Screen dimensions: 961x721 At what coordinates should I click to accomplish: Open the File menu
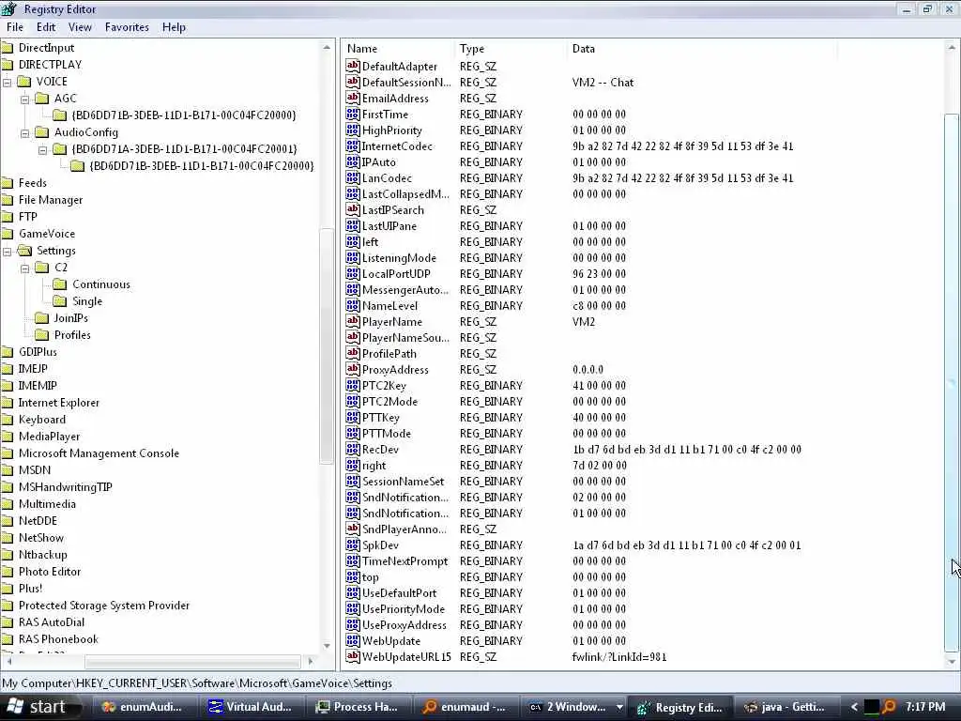click(15, 27)
